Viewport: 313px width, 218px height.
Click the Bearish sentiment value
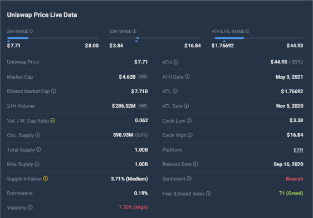(295, 178)
